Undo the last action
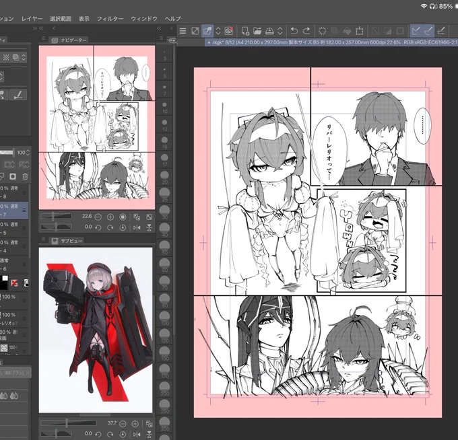This screenshot has height=440, width=458. click(x=294, y=31)
